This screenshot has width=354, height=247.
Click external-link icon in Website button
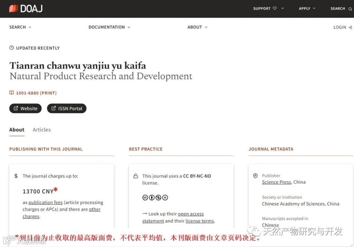pyautogui.click(x=16, y=108)
